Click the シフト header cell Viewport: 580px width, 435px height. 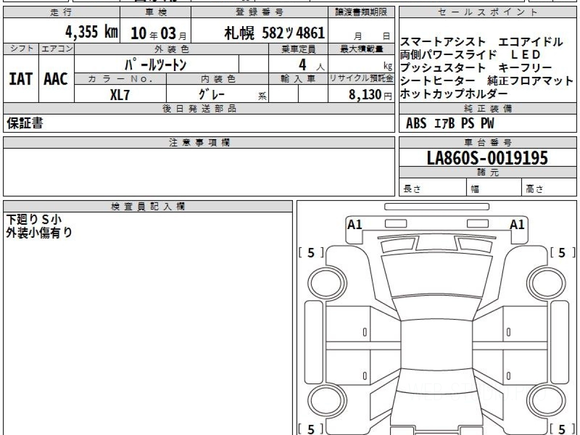(x=21, y=49)
